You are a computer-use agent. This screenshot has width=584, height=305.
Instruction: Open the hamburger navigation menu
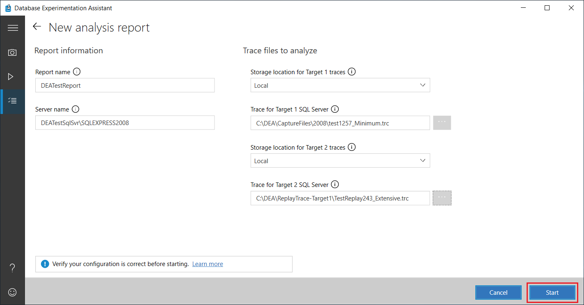13,28
